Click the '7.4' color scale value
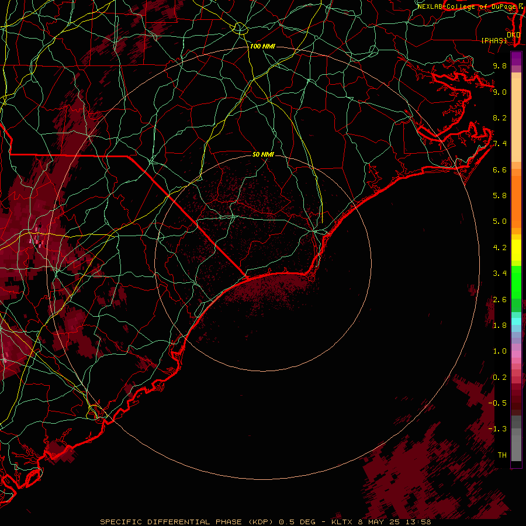 (500, 144)
